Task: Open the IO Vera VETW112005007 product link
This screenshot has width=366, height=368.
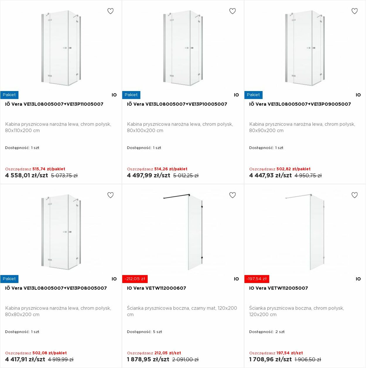Action: click(x=278, y=288)
